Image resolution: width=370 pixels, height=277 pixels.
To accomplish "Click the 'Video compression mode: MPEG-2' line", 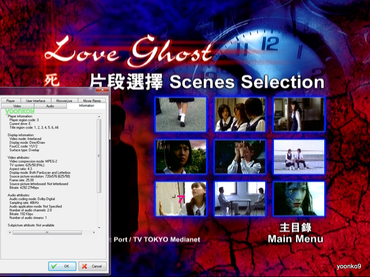I will click(x=33, y=161).
